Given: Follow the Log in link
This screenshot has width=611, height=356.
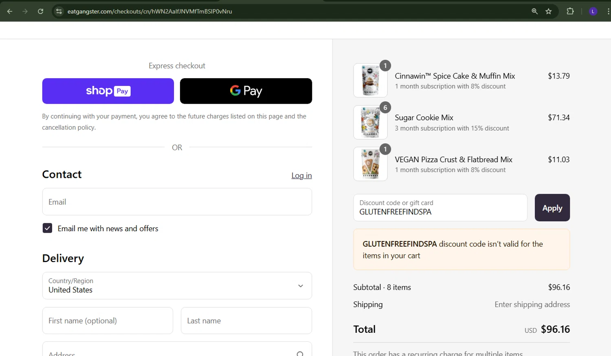Looking at the screenshot, I should pyautogui.click(x=301, y=175).
